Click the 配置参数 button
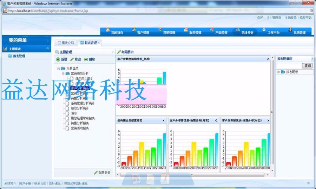This screenshot has height=189, width=316. pos(103,173)
